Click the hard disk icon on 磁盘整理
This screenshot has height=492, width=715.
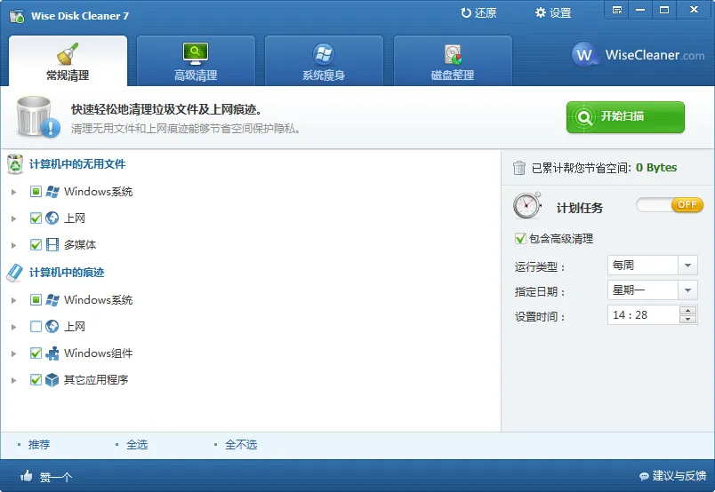pyautogui.click(x=454, y=55)
